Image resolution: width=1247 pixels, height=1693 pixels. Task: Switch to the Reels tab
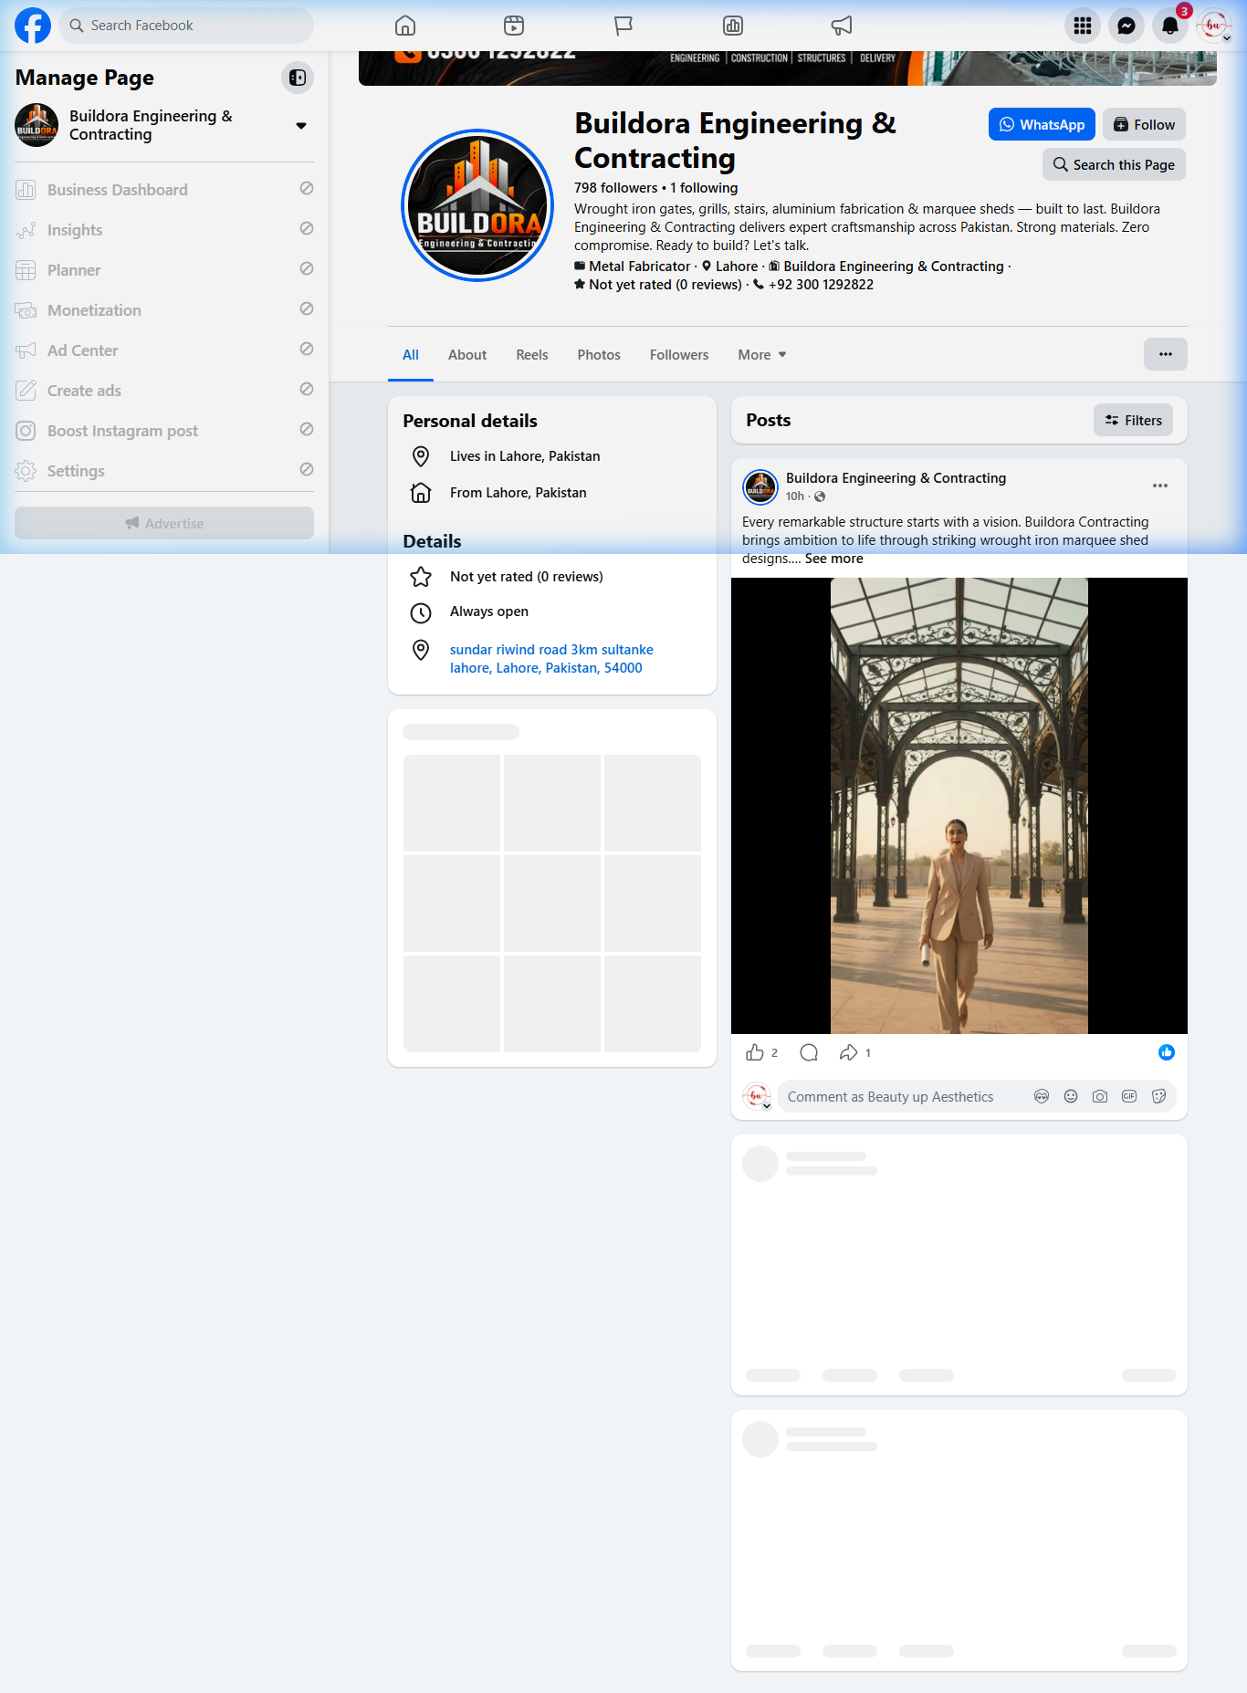[x=532, y=355]
